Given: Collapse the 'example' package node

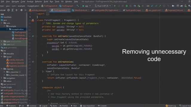Looking at the screenshot, I should pos(4,26).
